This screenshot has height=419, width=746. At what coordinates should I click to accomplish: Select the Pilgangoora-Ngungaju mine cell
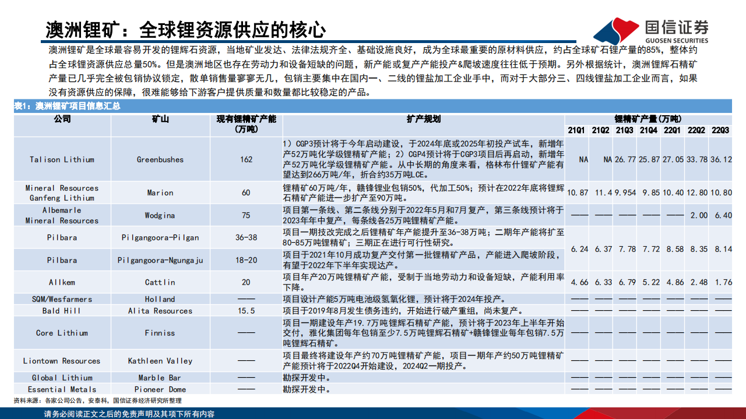point(160,260)
